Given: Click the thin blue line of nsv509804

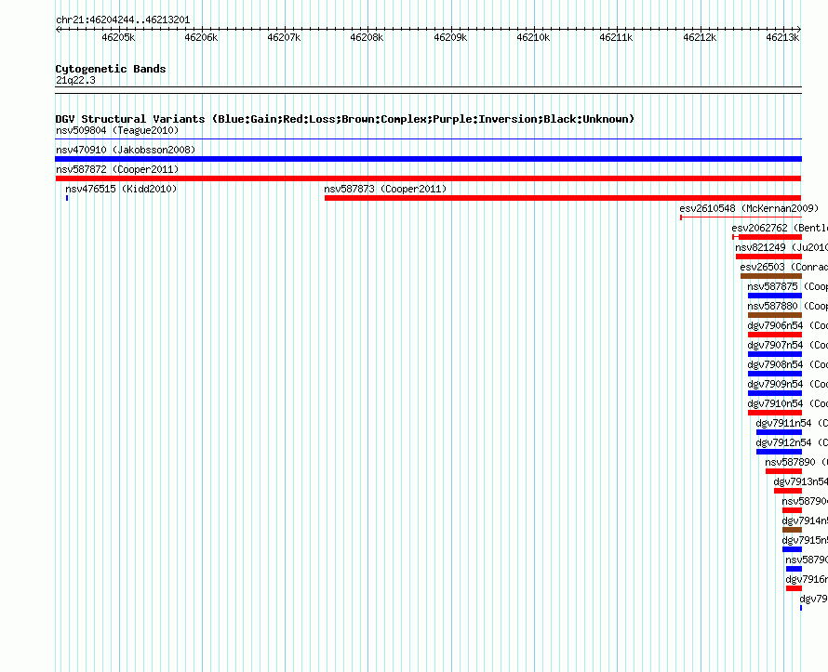Looking at the screenshot, I should [x=428, y=139].
